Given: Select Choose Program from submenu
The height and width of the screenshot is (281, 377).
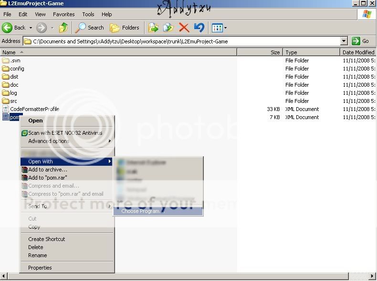Looking at the screenshot, I should pyautogui.click(x=142, y=211).
